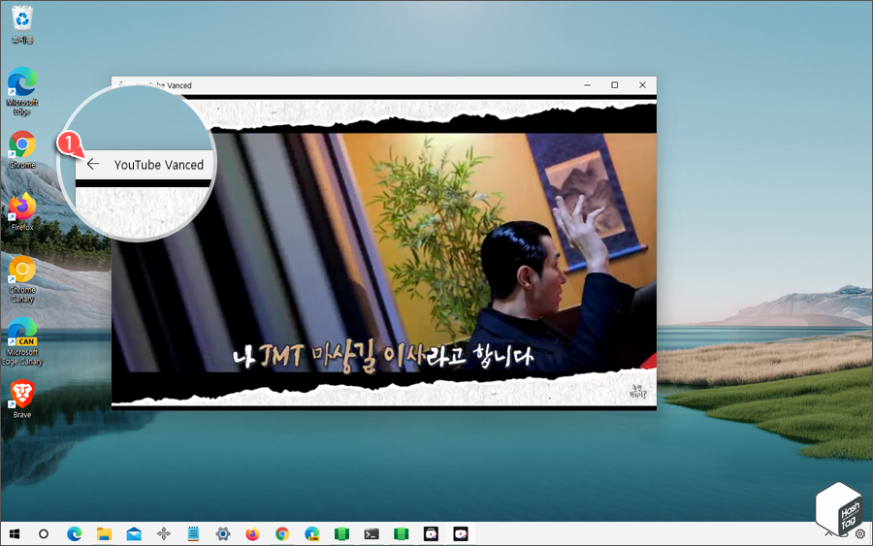Open the Mail app on the taskbar
This screenshot has width=873, height=546.
(x=134, y=534)
